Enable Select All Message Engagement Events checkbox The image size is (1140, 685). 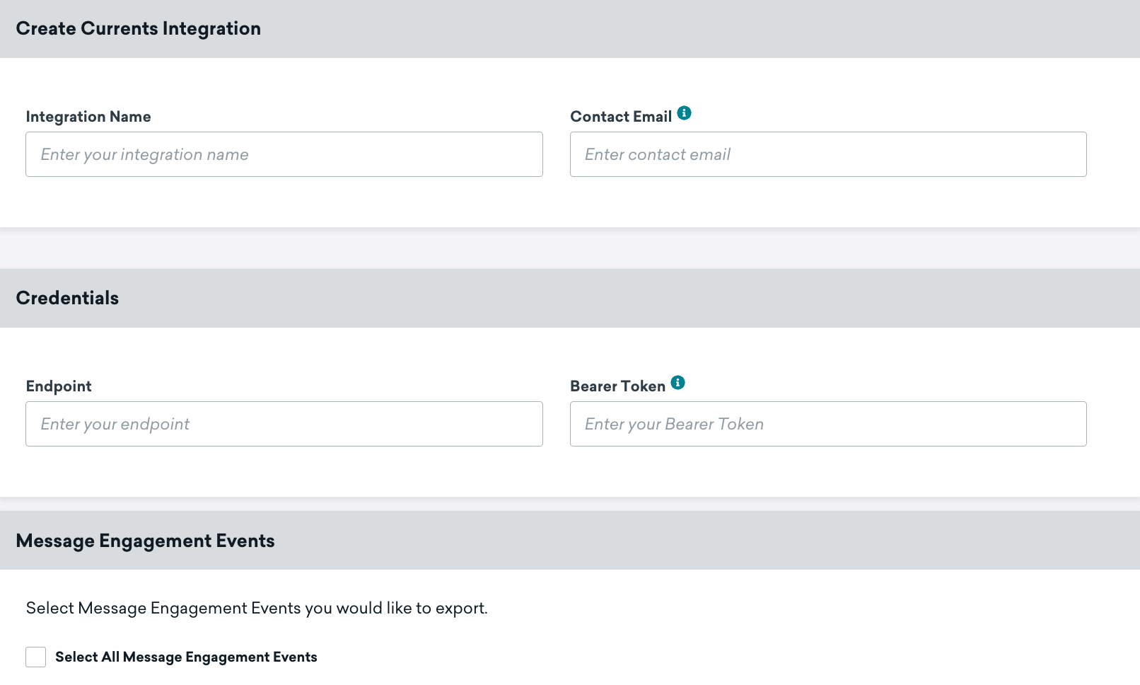tap(36, 657)
